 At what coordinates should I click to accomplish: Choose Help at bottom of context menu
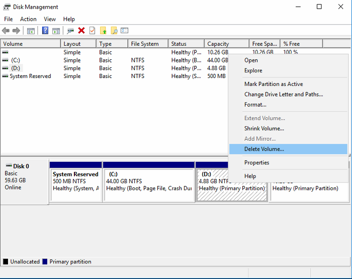(288, 176)
